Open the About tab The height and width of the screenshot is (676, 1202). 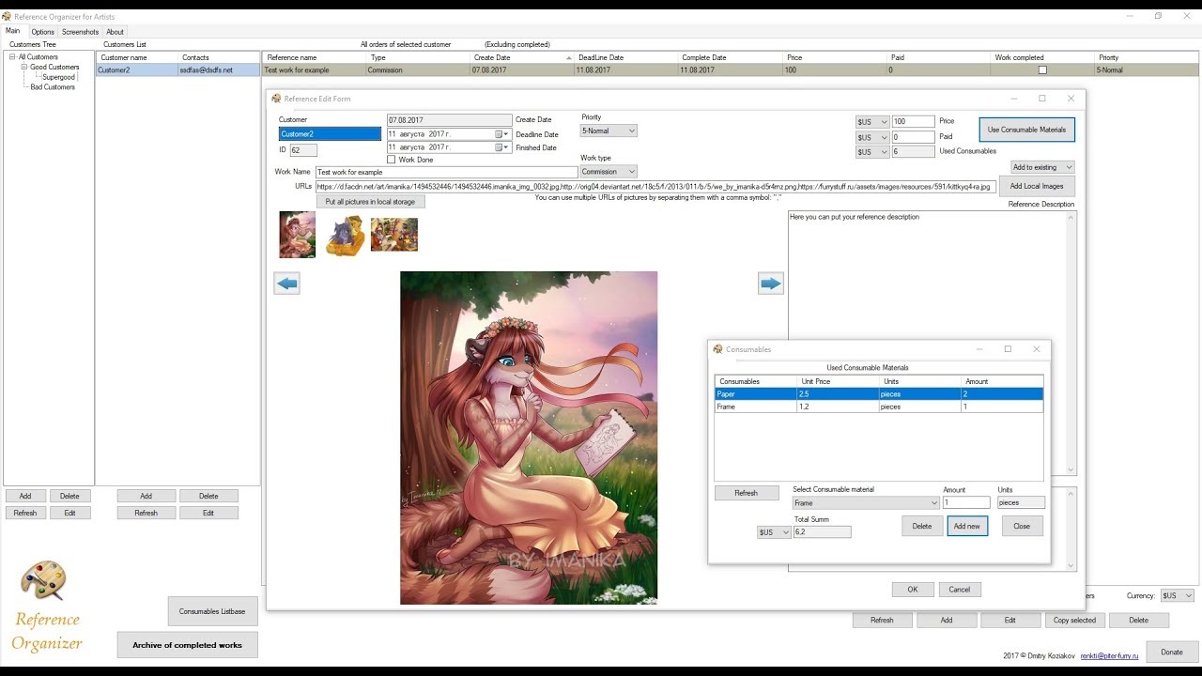115,32
